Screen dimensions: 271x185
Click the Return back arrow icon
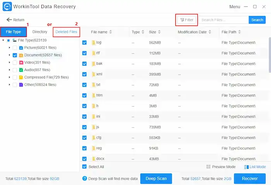click(x=9, y=20)
